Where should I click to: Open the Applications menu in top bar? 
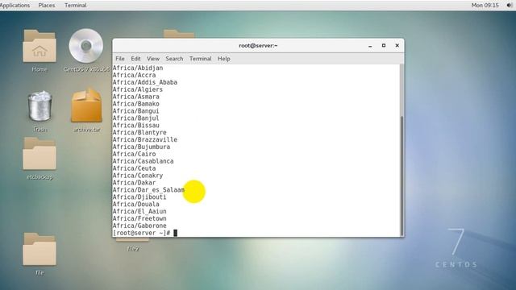(15, 6)
